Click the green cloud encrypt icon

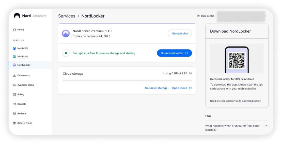click(x=66, y=53)
